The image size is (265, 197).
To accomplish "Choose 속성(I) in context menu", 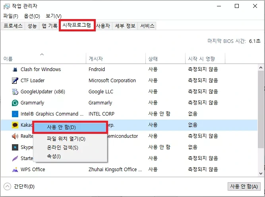I will pos(70,156).
